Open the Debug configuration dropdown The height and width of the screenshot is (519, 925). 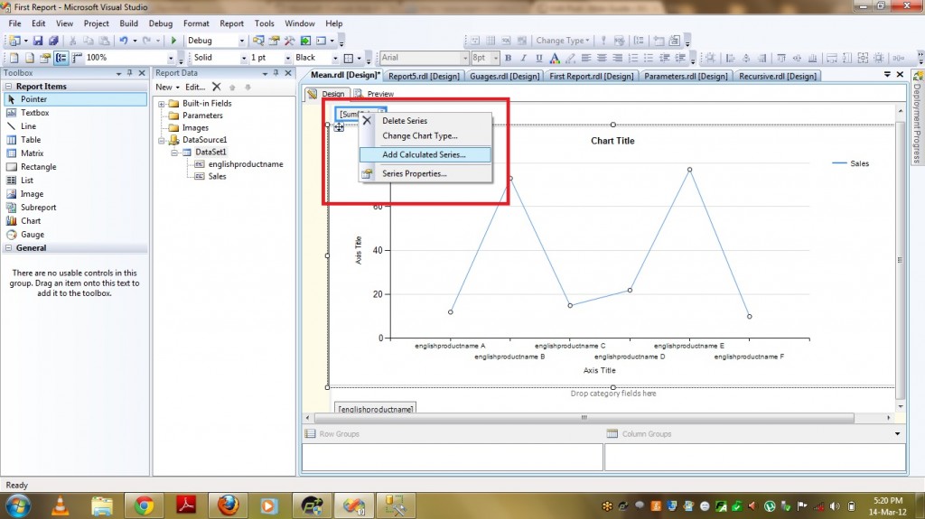[241, 41]
